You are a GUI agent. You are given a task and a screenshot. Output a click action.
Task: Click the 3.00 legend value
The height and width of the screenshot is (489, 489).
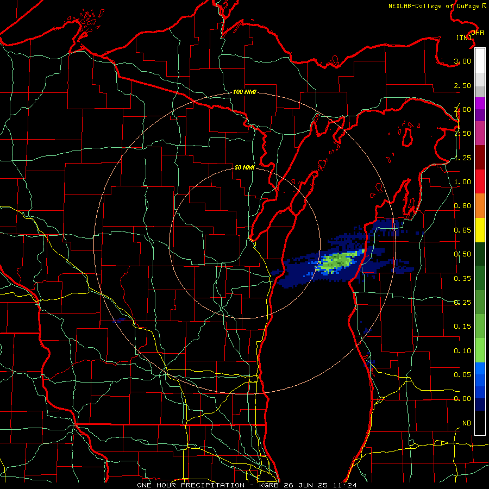tap(462, 61)
